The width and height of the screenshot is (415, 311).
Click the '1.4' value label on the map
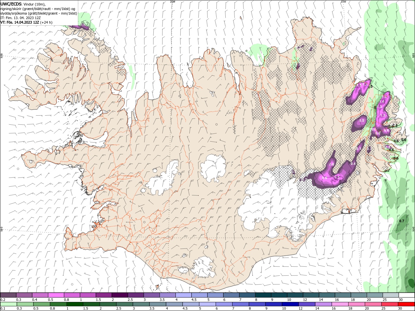[382, 101]
